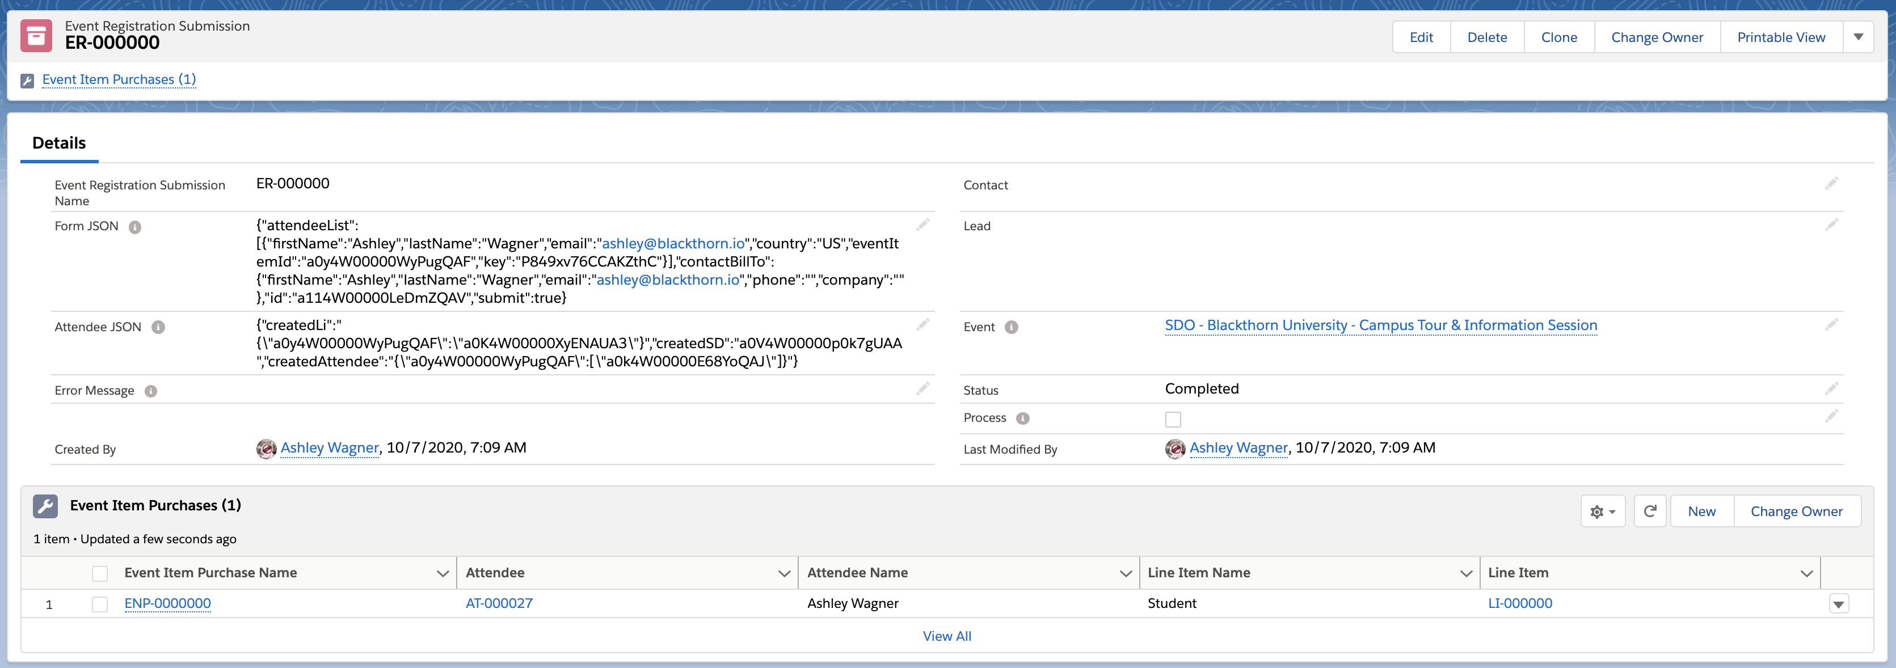Open Event Item Purchase Name column menu

click(x=443, y=574)
